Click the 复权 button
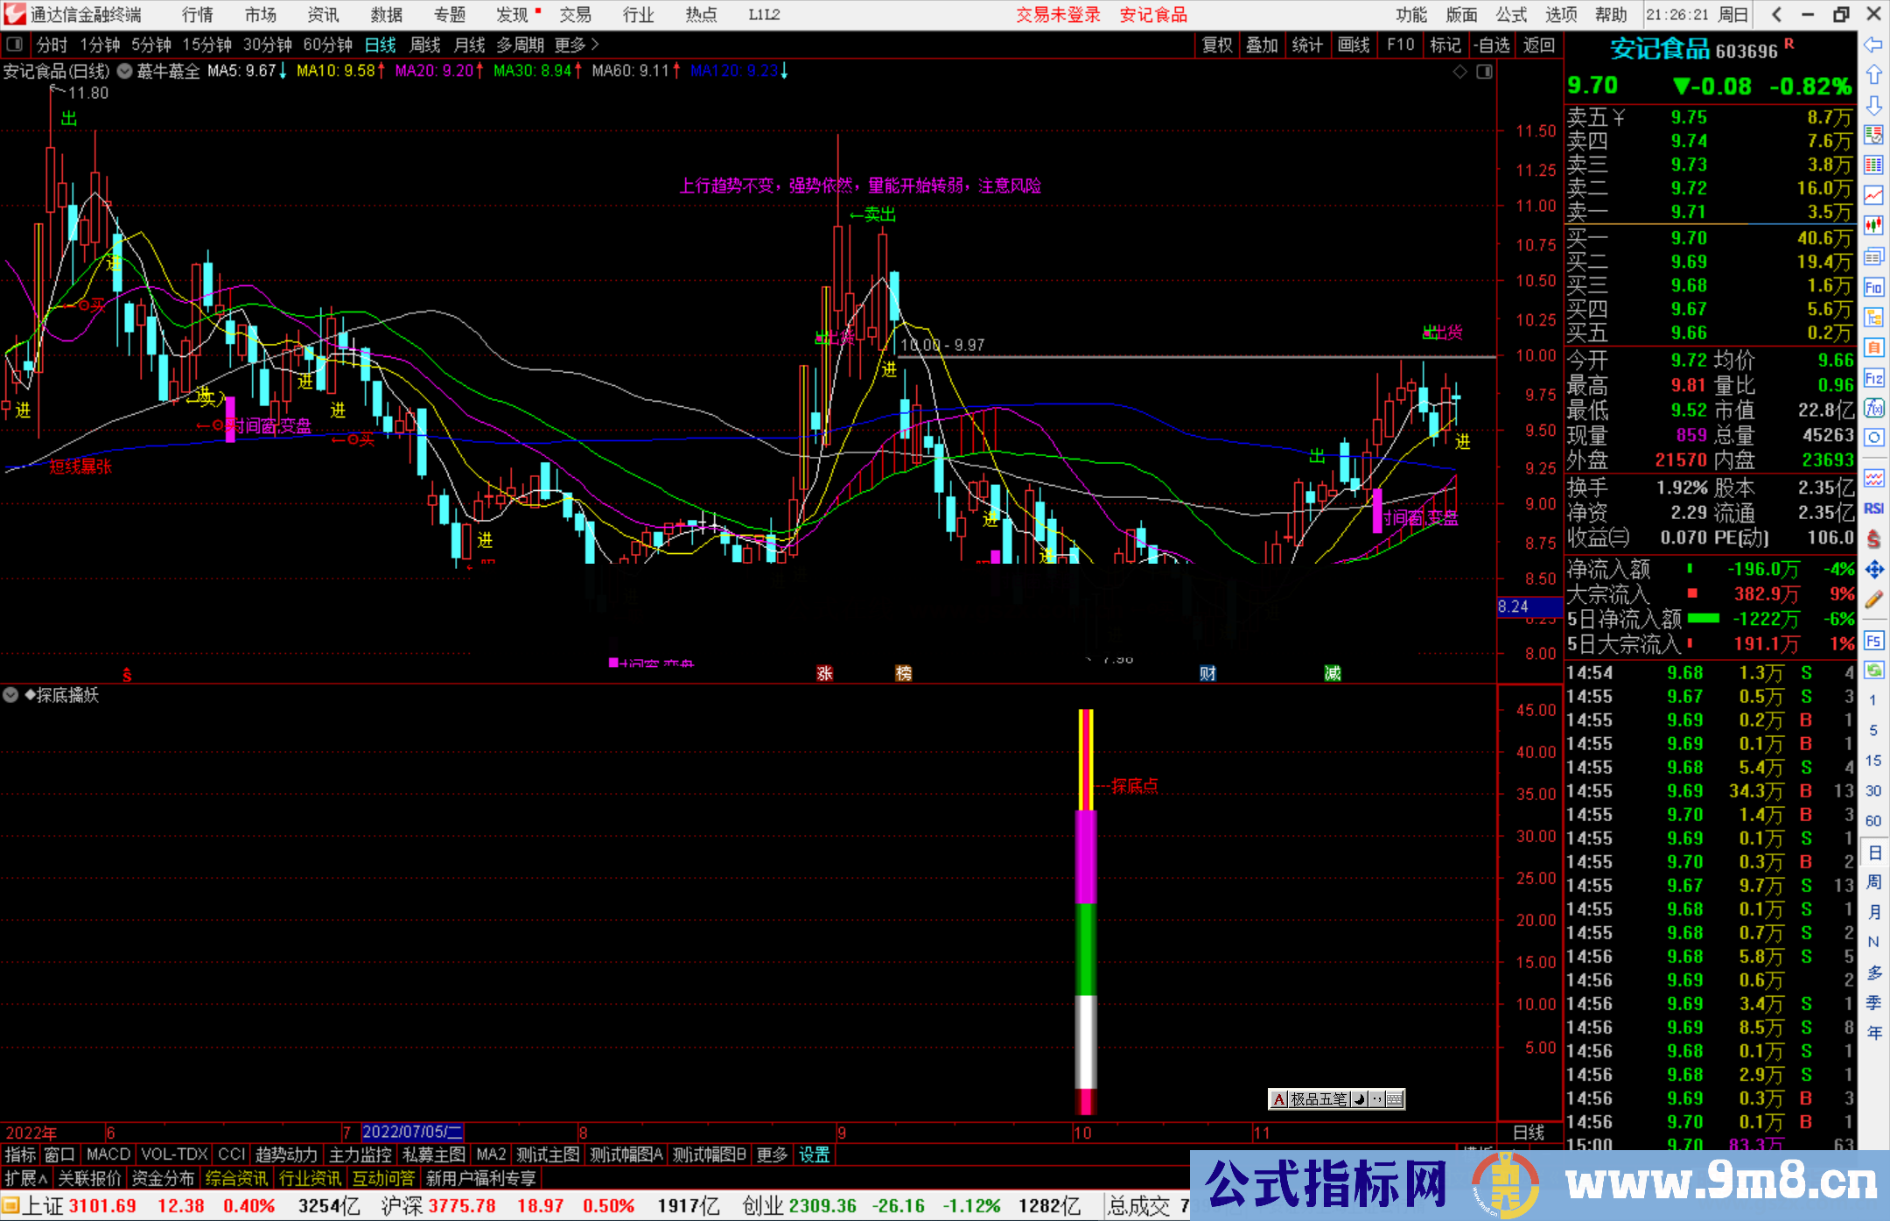Image resolution: width=1890 pixels, height=1221 pixels. 1216,45
